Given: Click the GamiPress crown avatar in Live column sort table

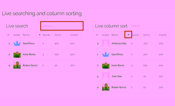Looking at the screenshot, I should [106, 54].
